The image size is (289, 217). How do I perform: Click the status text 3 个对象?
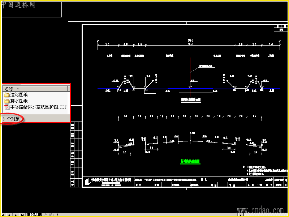point(11,119)
